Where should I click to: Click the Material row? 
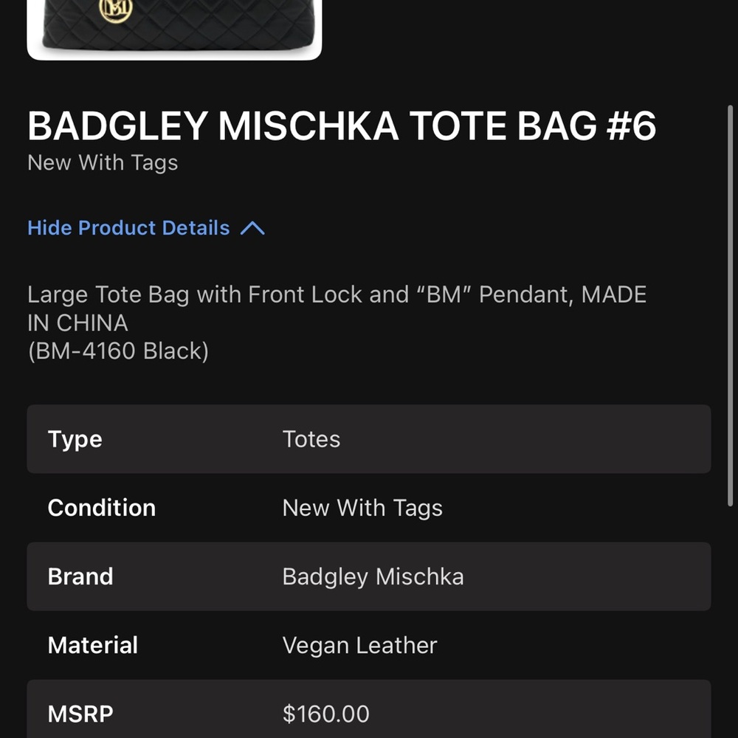(x=369, y=645)
